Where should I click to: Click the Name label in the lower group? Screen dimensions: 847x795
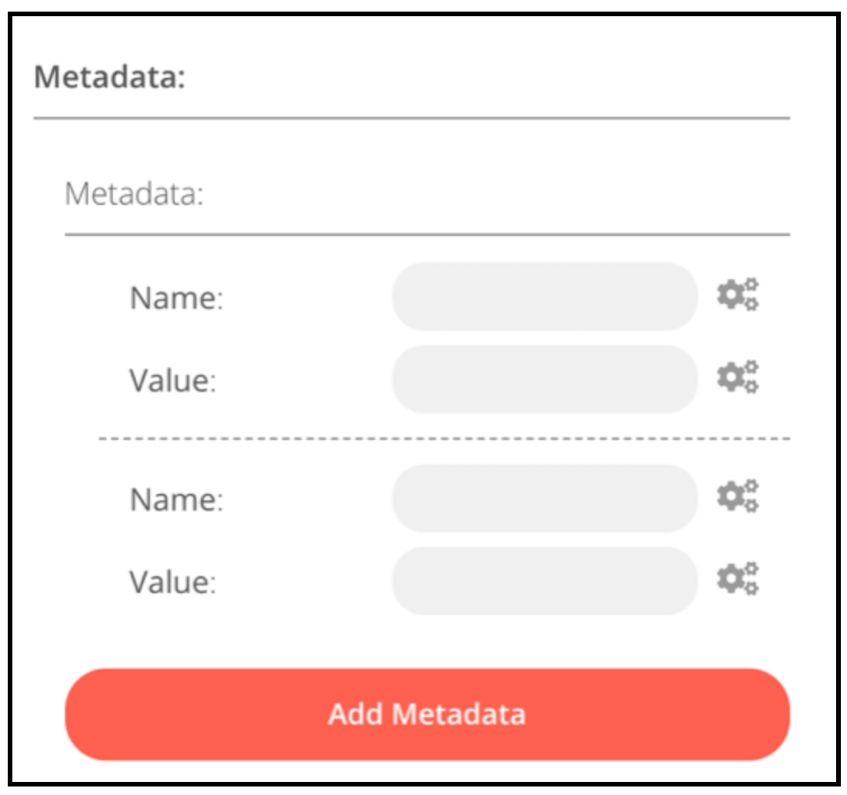(176, 500)
